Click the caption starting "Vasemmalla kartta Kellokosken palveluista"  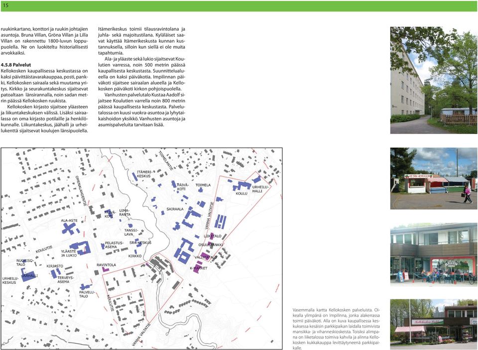336,329
